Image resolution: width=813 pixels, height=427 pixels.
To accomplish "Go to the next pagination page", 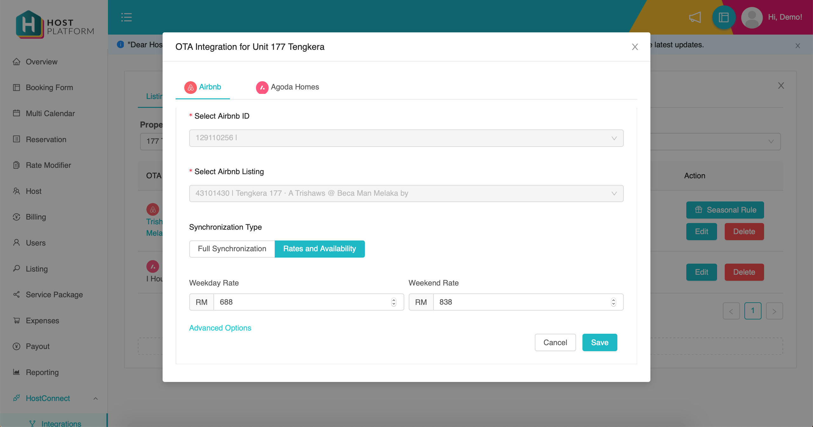I will pos(774,311).
